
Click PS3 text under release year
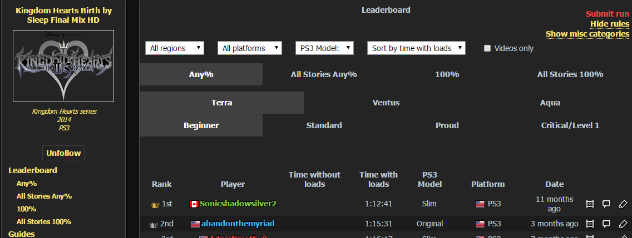coord(64,128)
